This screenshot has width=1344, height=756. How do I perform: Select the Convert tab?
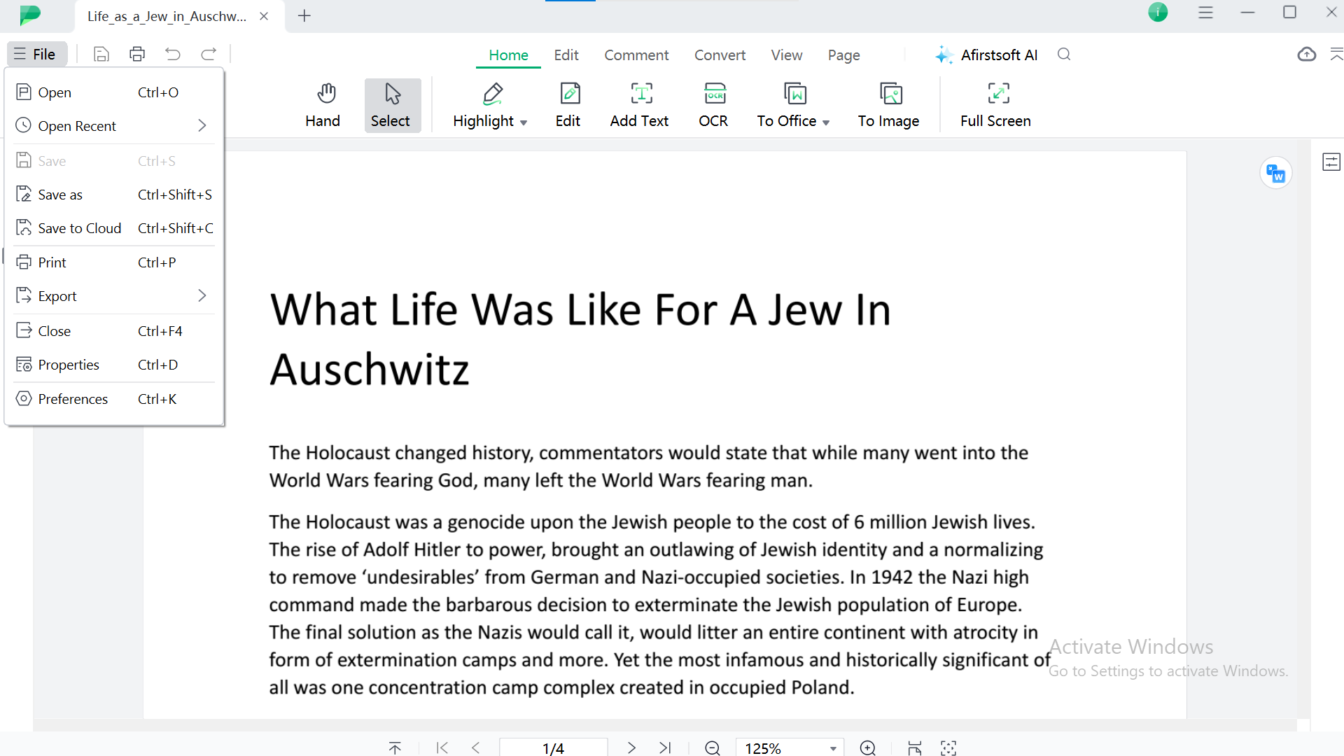click(x=720, y=55)
